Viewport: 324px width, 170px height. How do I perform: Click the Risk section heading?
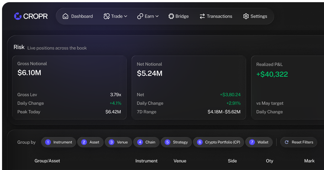click(x=19, y=47)
